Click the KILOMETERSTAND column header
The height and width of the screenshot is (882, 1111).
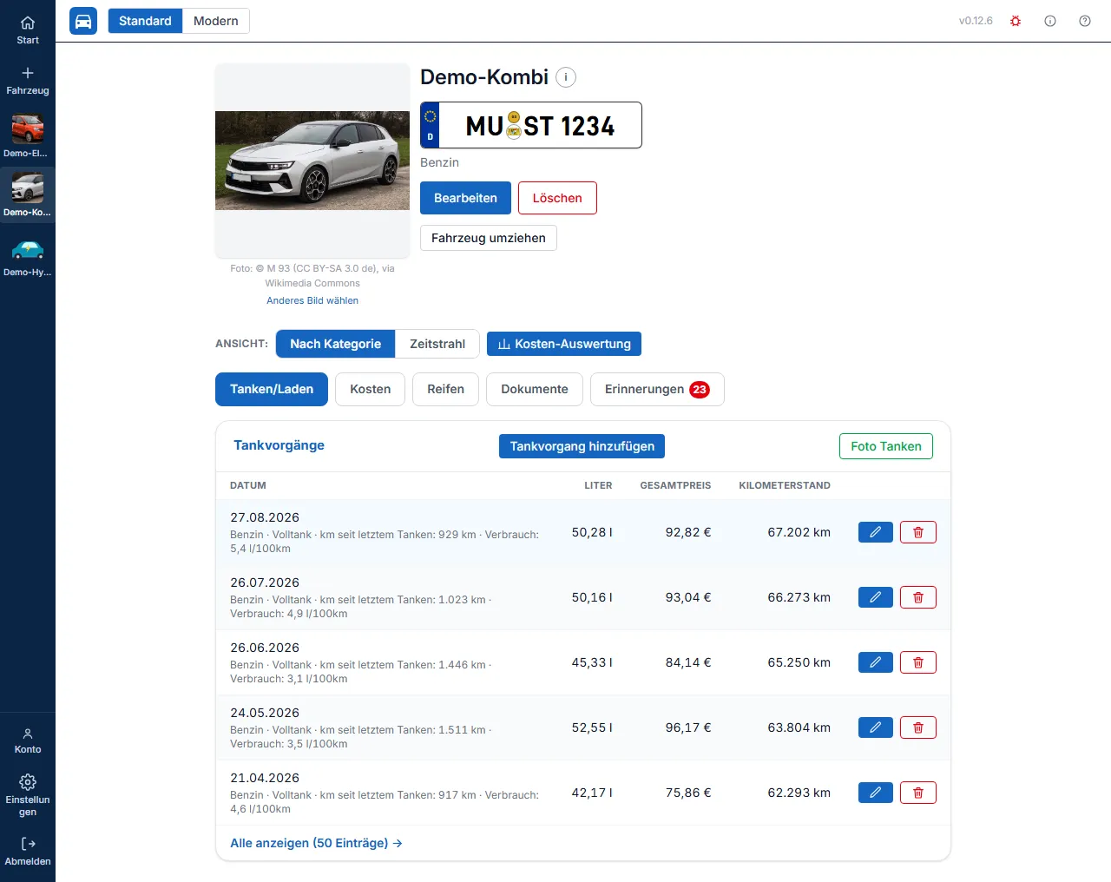click(785, 485)
